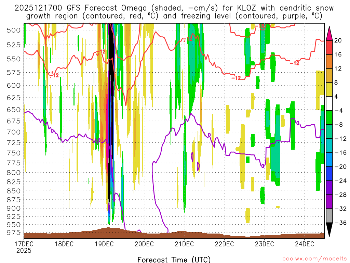Select the 20DEC time axis label
The width and height of the screenshot is (350, 263).
[x=144, y=243]
